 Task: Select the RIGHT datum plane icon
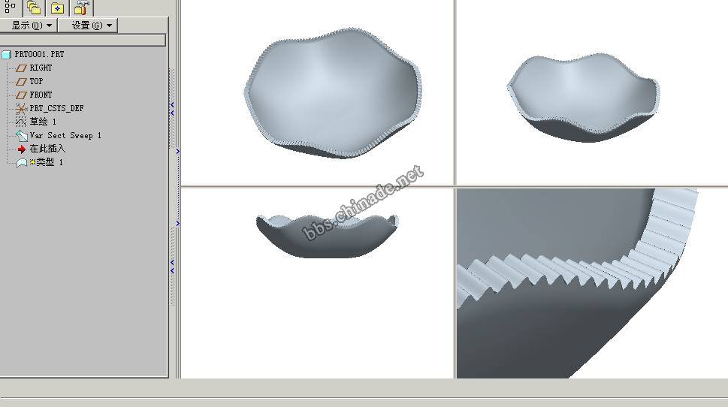coord(21,68)
